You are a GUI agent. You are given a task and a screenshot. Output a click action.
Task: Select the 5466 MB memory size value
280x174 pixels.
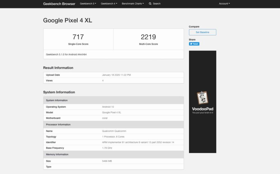point(107,161)
